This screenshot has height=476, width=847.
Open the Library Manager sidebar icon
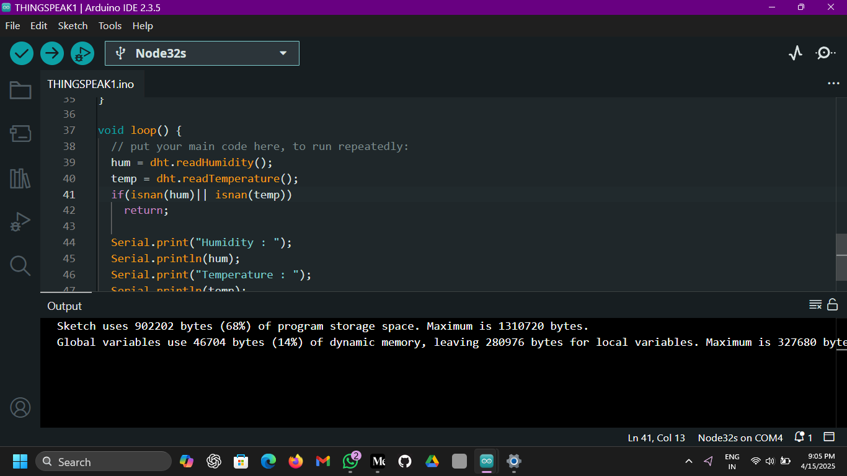20,178
